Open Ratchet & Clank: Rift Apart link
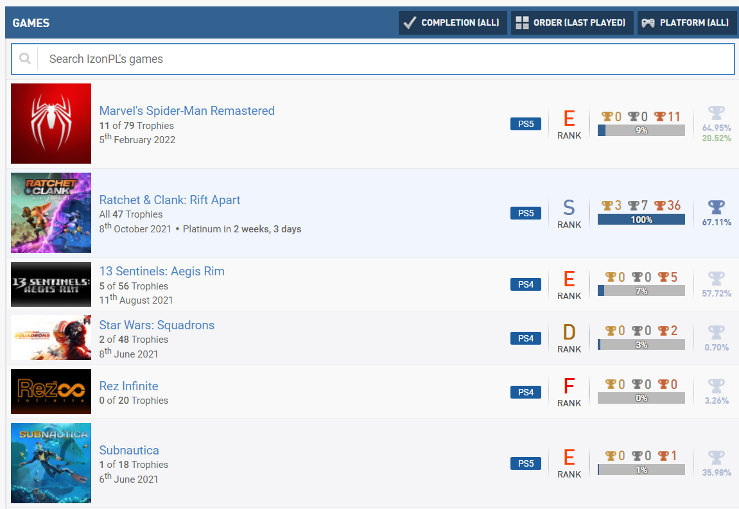This screenshot has width=739, height=509. 170,200
